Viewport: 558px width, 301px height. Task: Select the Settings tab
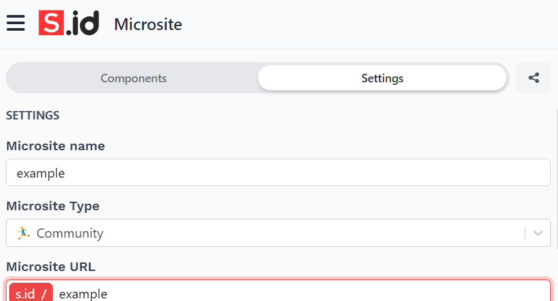pyautogui.click(x=382, y=78)
